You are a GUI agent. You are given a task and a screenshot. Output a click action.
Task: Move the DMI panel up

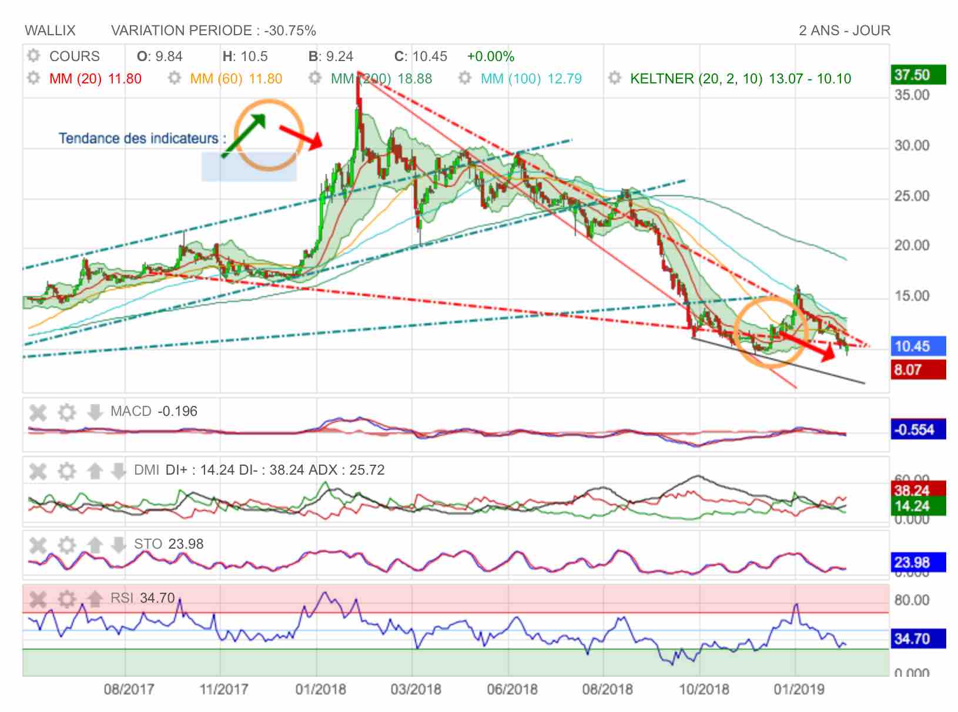(95, 471)
